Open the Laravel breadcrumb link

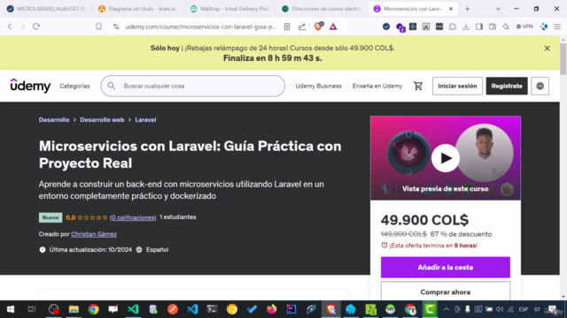(x=145, y=120)
